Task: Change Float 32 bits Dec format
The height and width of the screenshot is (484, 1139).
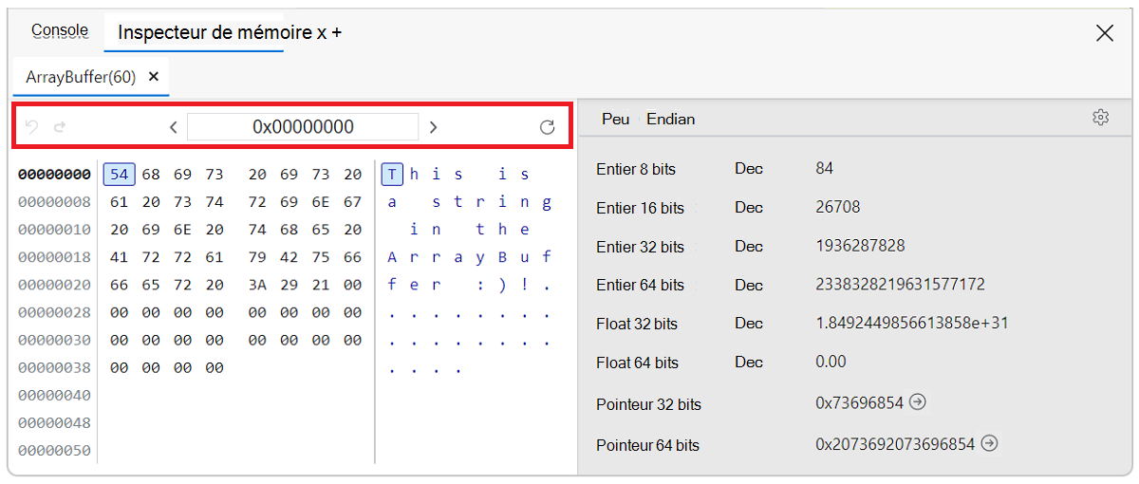Action: coord(749,324)
